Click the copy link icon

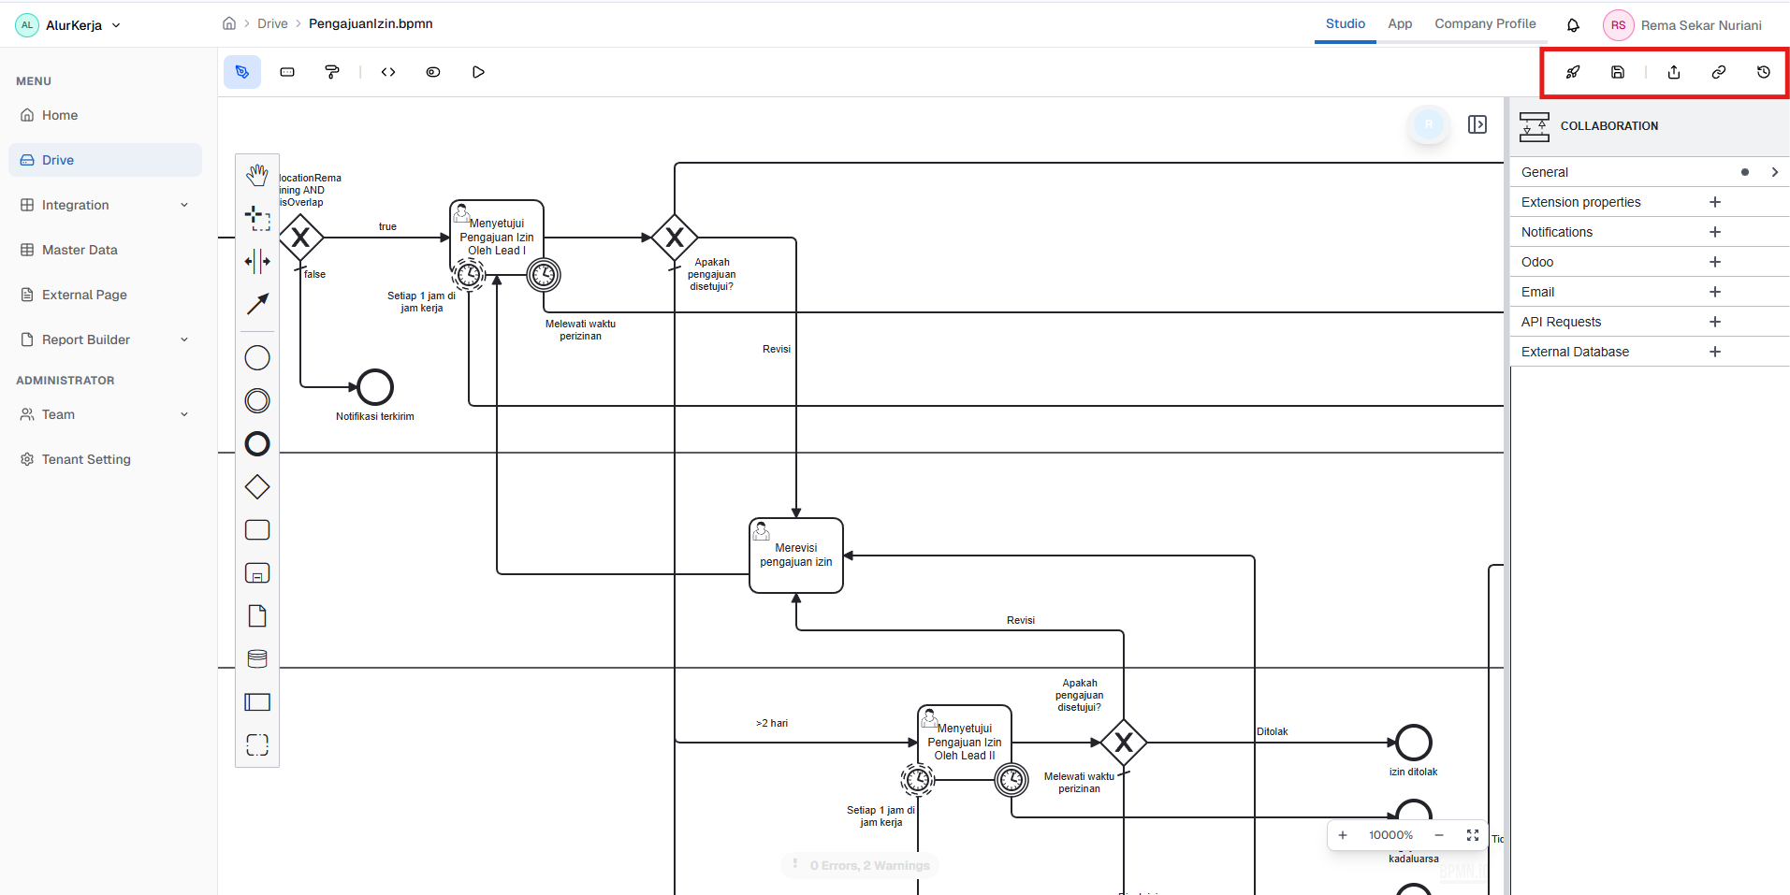1718,71
